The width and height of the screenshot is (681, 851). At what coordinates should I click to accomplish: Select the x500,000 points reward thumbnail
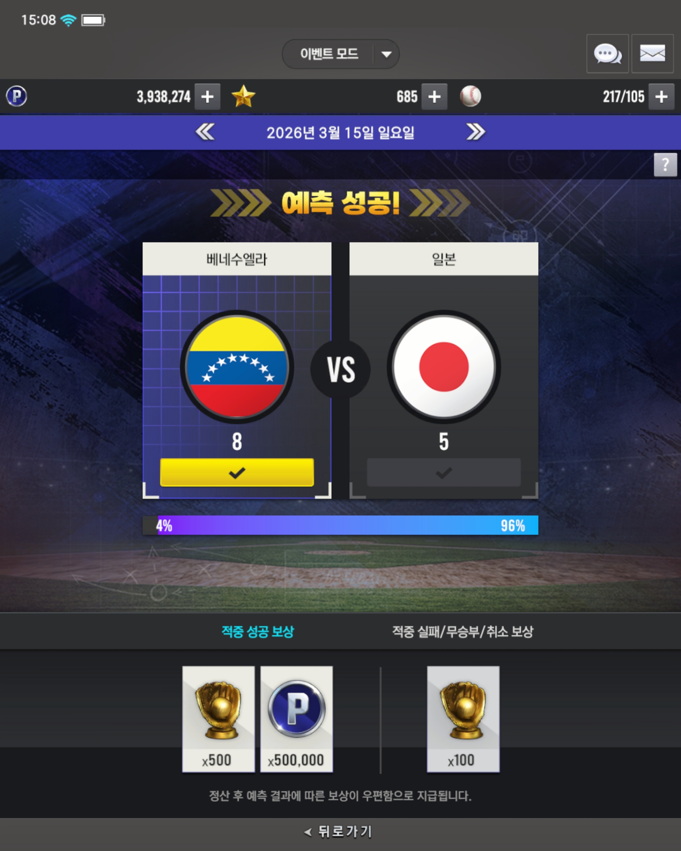point(297,719)
